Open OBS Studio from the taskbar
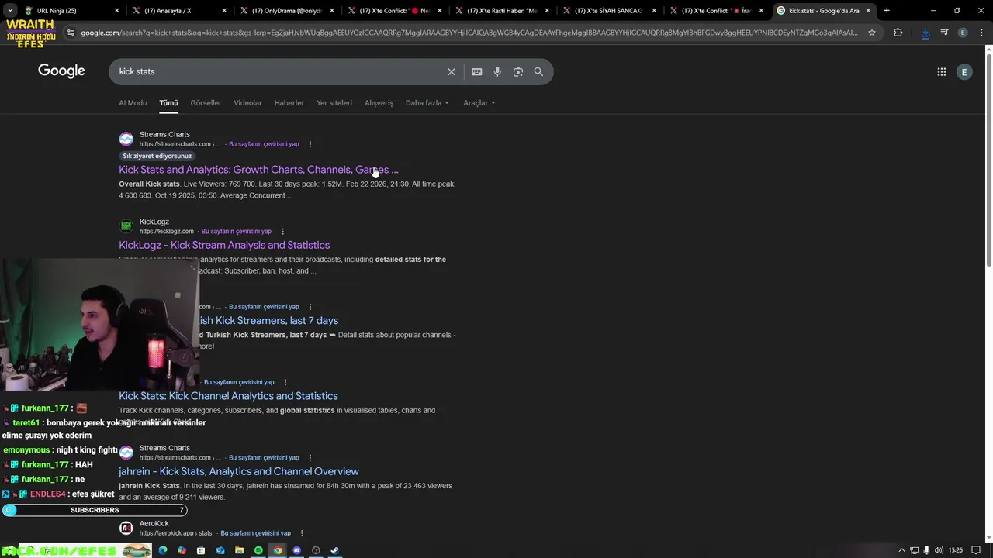The image size is (993, 558). (316, 550)
